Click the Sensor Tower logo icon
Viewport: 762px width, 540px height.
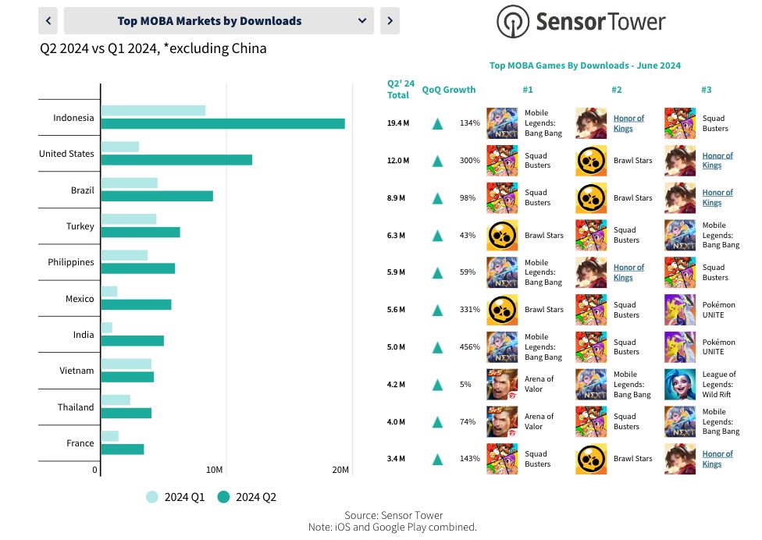point(513,21)
